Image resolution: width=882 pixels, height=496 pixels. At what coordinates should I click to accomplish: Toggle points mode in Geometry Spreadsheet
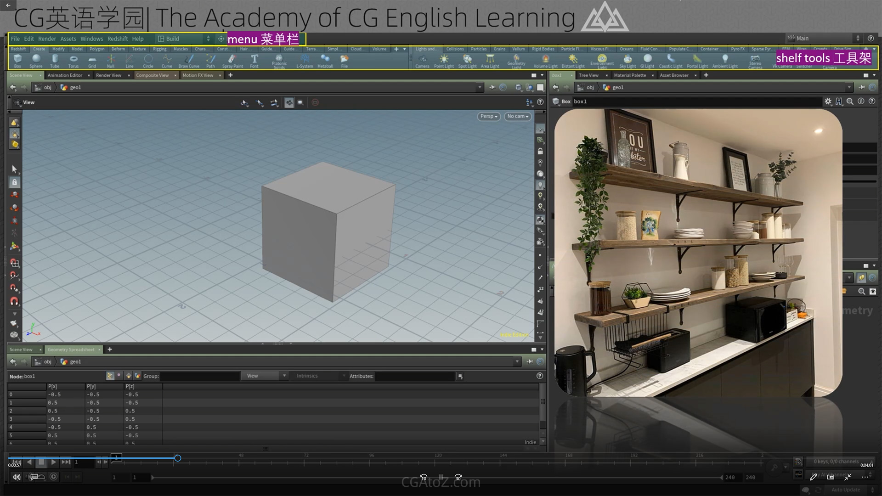pos(110,376)
